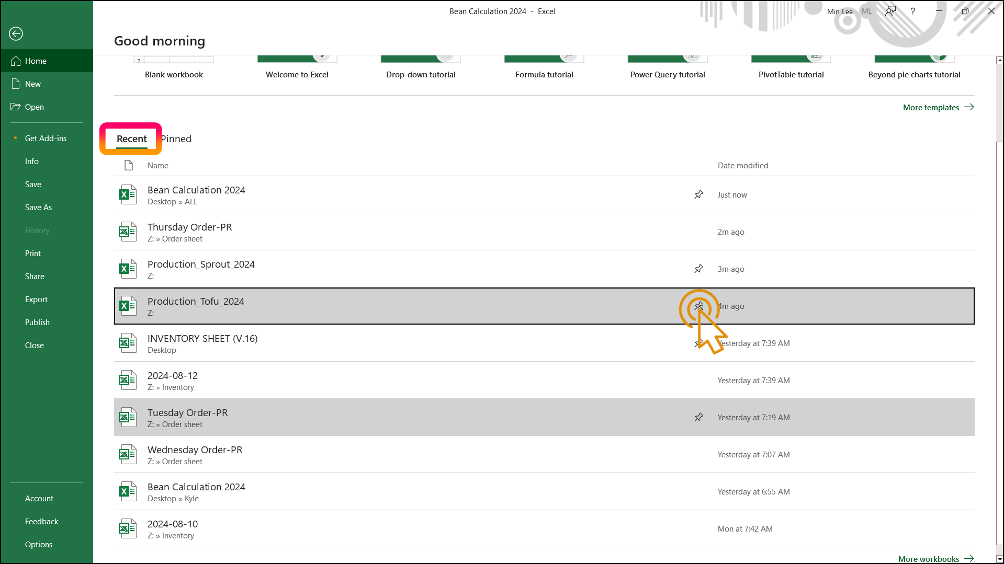Image resolution: width=1004 pixels, height=564 pixels.
Task: Open the share feedback person icon
Action: coord(890,11)
